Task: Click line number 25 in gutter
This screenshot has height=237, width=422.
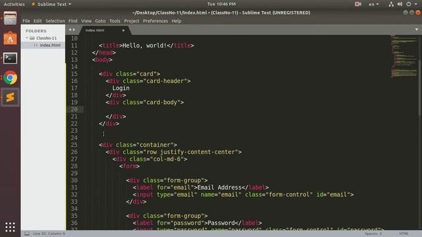Action: coord(75,145)
